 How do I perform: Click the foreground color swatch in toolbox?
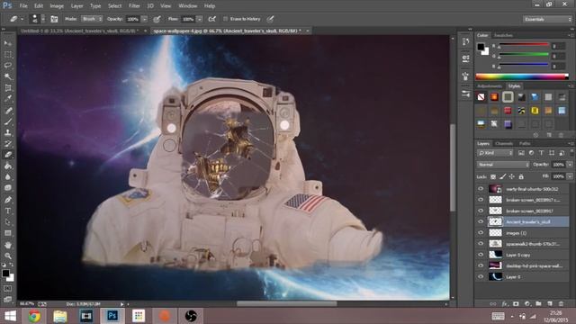(x=5, y=274)
